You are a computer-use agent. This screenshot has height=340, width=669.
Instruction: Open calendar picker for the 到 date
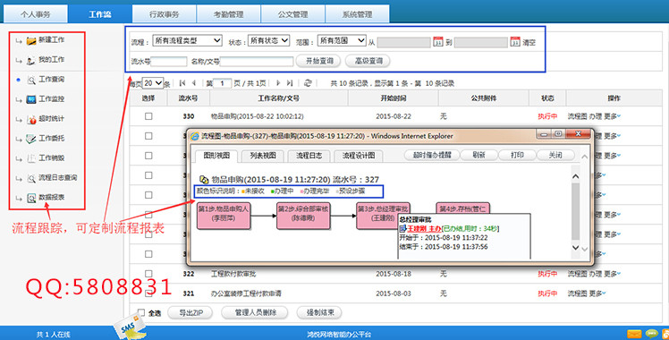click(515, 42)
